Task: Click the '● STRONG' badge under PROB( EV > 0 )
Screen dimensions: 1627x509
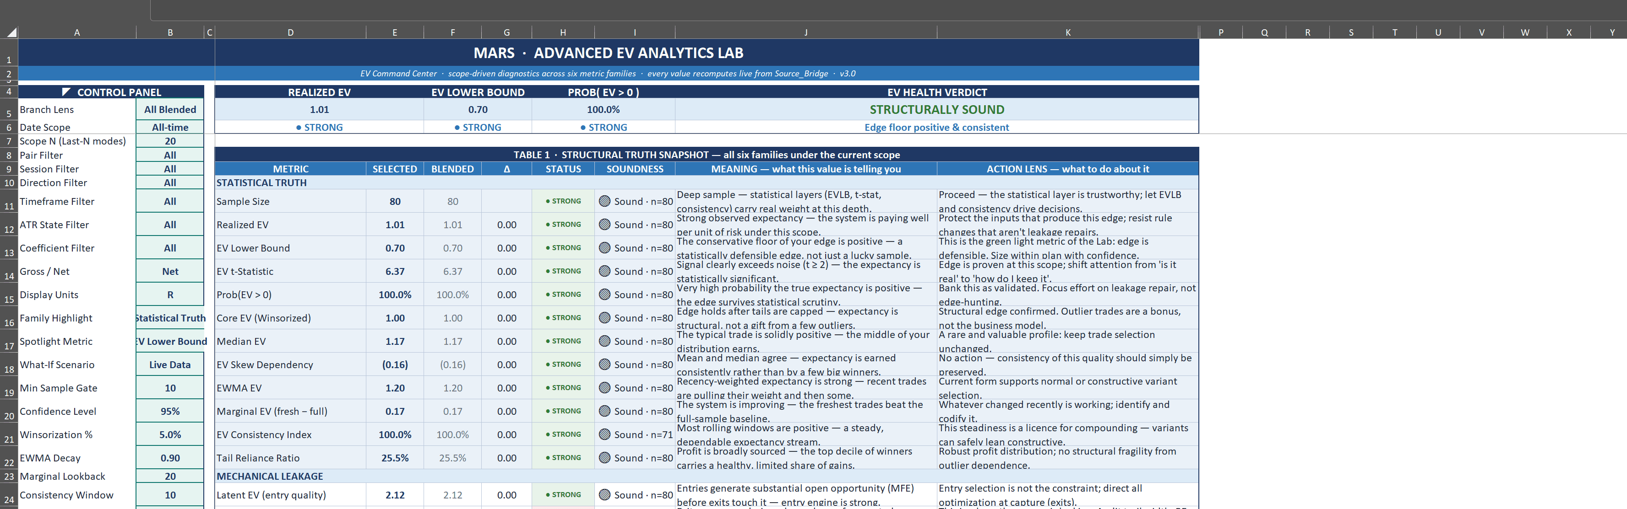Action: coord(604,128)
